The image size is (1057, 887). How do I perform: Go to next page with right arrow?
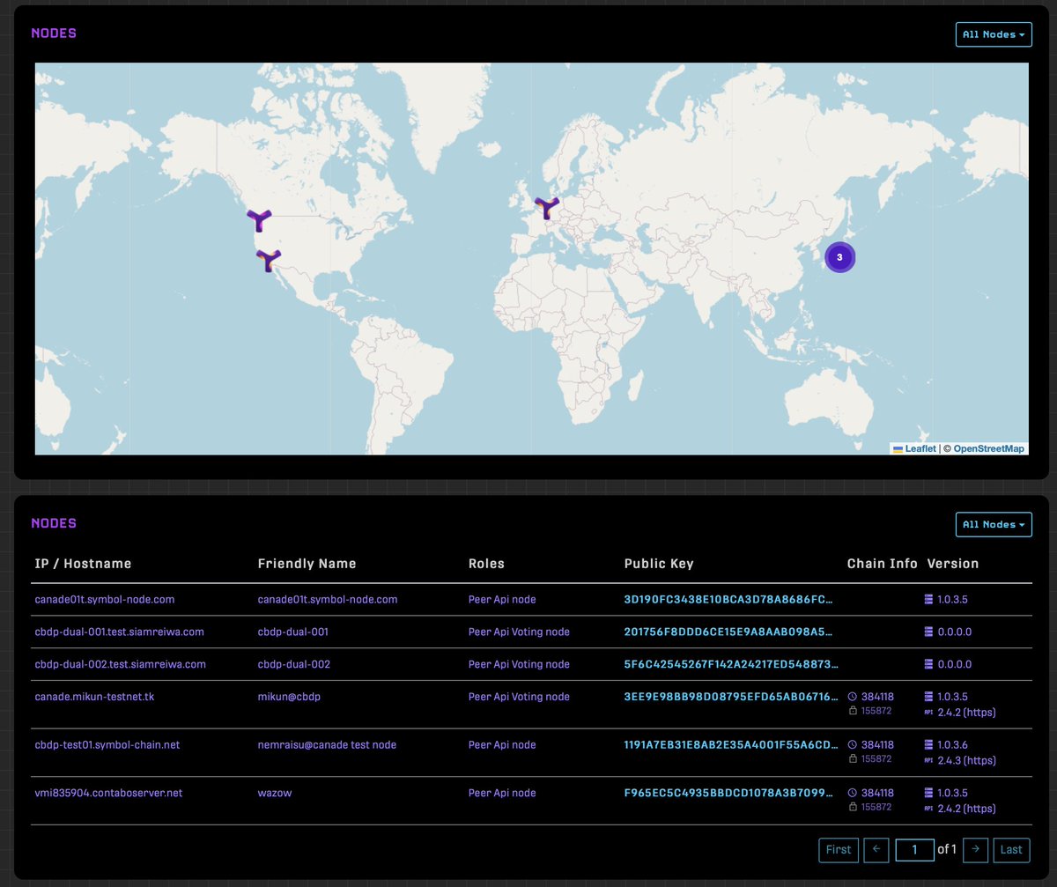pos(975,850)
